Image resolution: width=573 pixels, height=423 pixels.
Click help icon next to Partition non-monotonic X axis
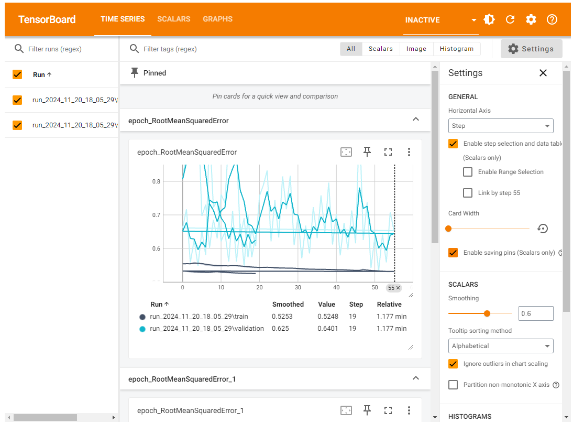pyautogui.click(x=556, y=385)
